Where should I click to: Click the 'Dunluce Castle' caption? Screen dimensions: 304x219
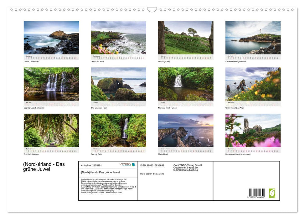[x=97, y=61]
